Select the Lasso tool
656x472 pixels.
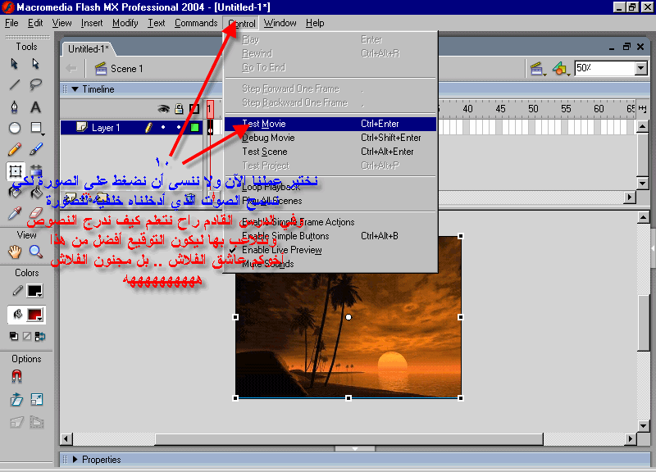click(x=35, y=85)
